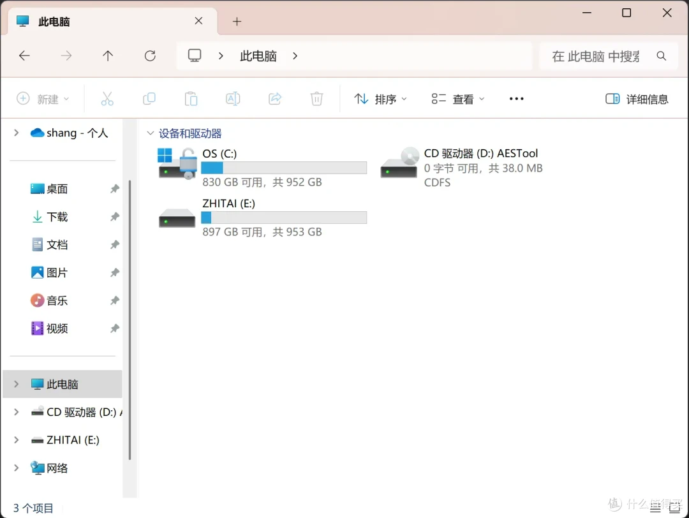This screenshot has height=518, width=689.
Task: Open the See more ellipsis menu
Action: (516, 99)
